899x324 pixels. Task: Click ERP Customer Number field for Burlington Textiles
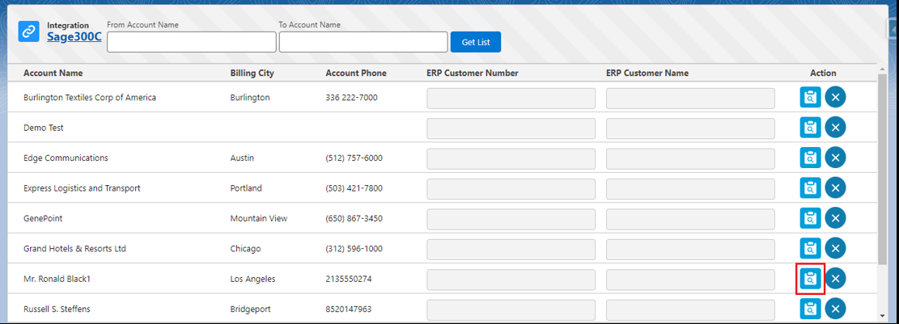pos(511,99)
